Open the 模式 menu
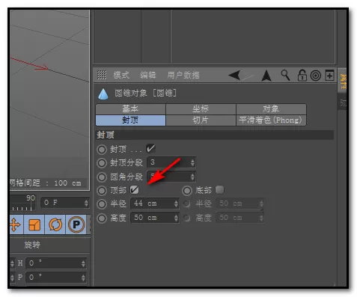This screenshot has width=357, height=297. pyautogui.click(x=121, y=75)
